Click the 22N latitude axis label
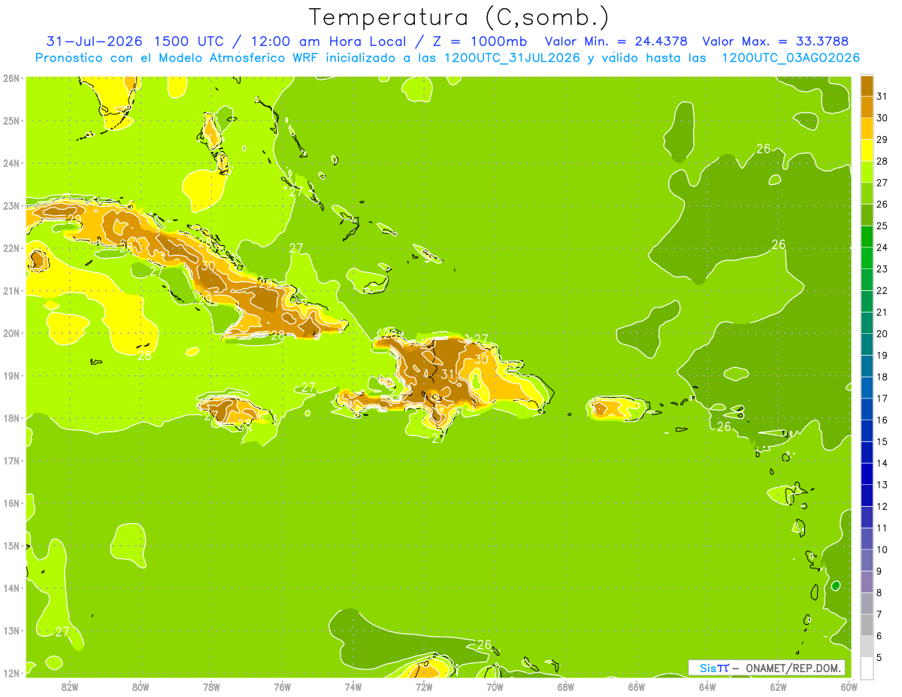This screenshot has width=902, height=697. 11,248
